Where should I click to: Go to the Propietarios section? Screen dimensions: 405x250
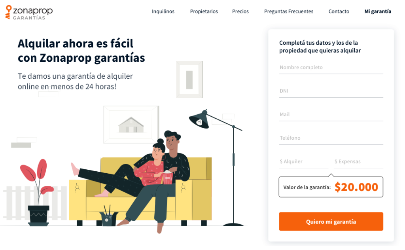(204, 11)
